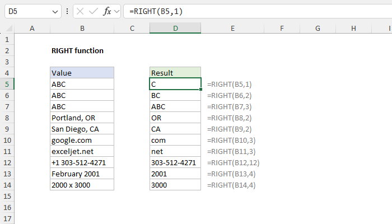Click the formula bar containing =RIGHT(B5,1)

coord(258,11)
